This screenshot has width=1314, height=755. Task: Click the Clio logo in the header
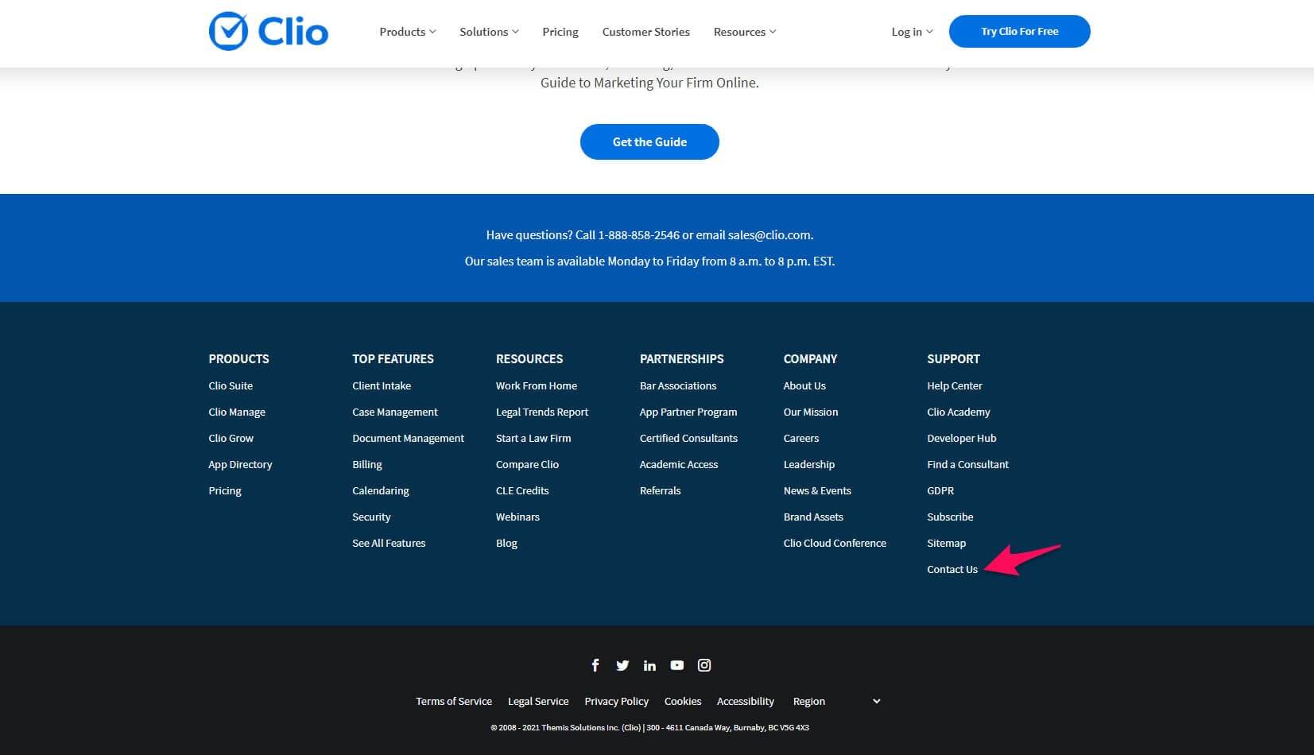[x=268, y=31]
